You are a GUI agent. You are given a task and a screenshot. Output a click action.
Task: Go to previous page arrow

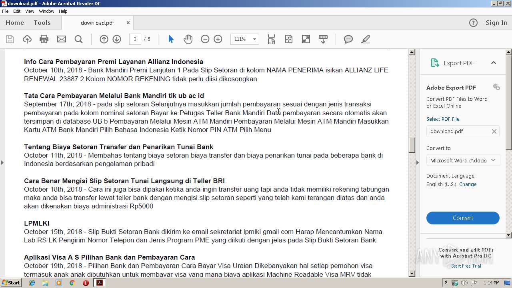[104, 39]
